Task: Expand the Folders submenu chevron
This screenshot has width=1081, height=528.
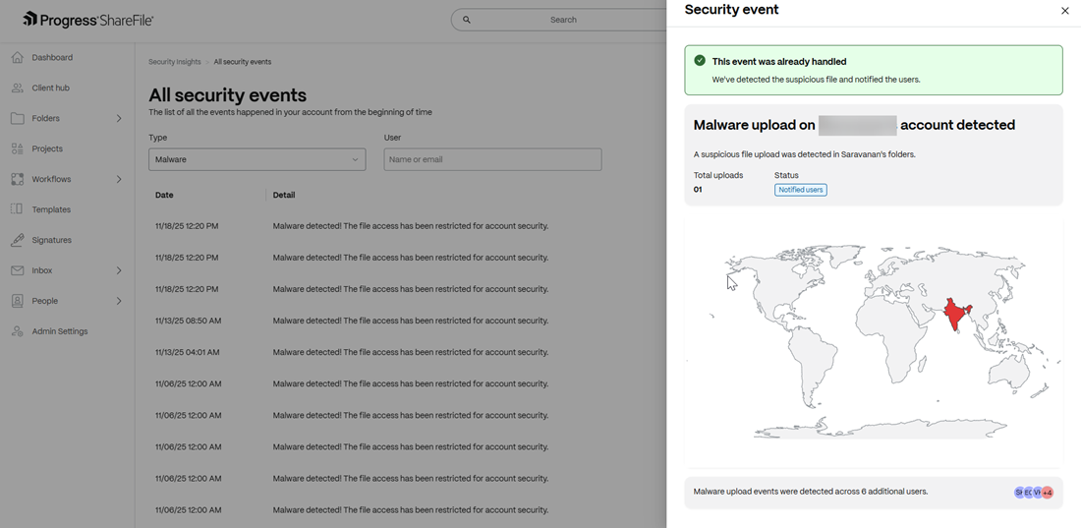Action: click(x=119, y=119)
